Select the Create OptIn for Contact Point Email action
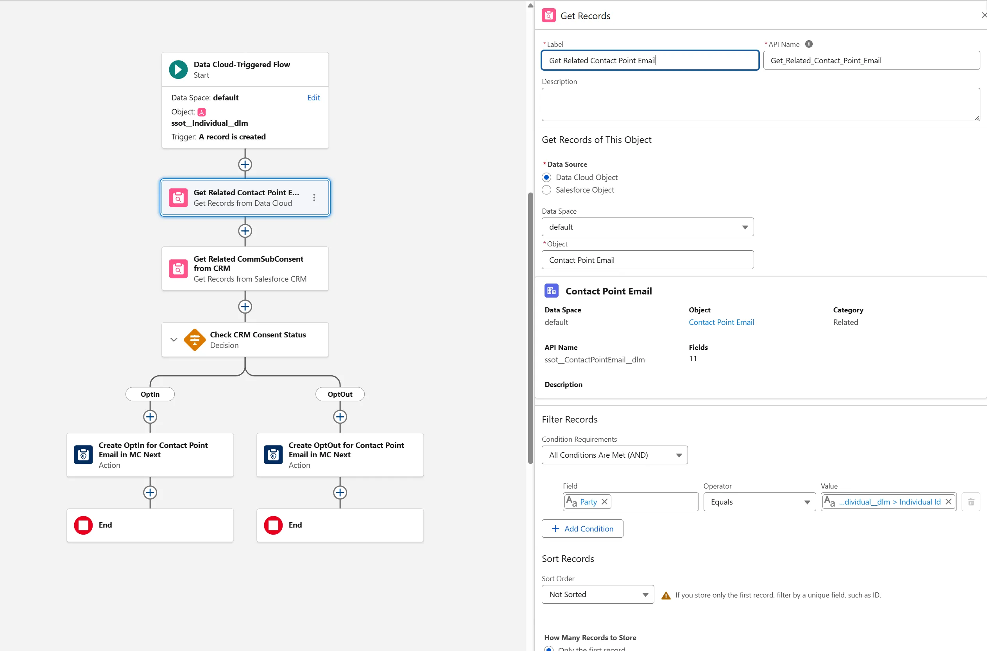This screenshot has height=651, width=987. pyautogui.click(x=150, y=455)
